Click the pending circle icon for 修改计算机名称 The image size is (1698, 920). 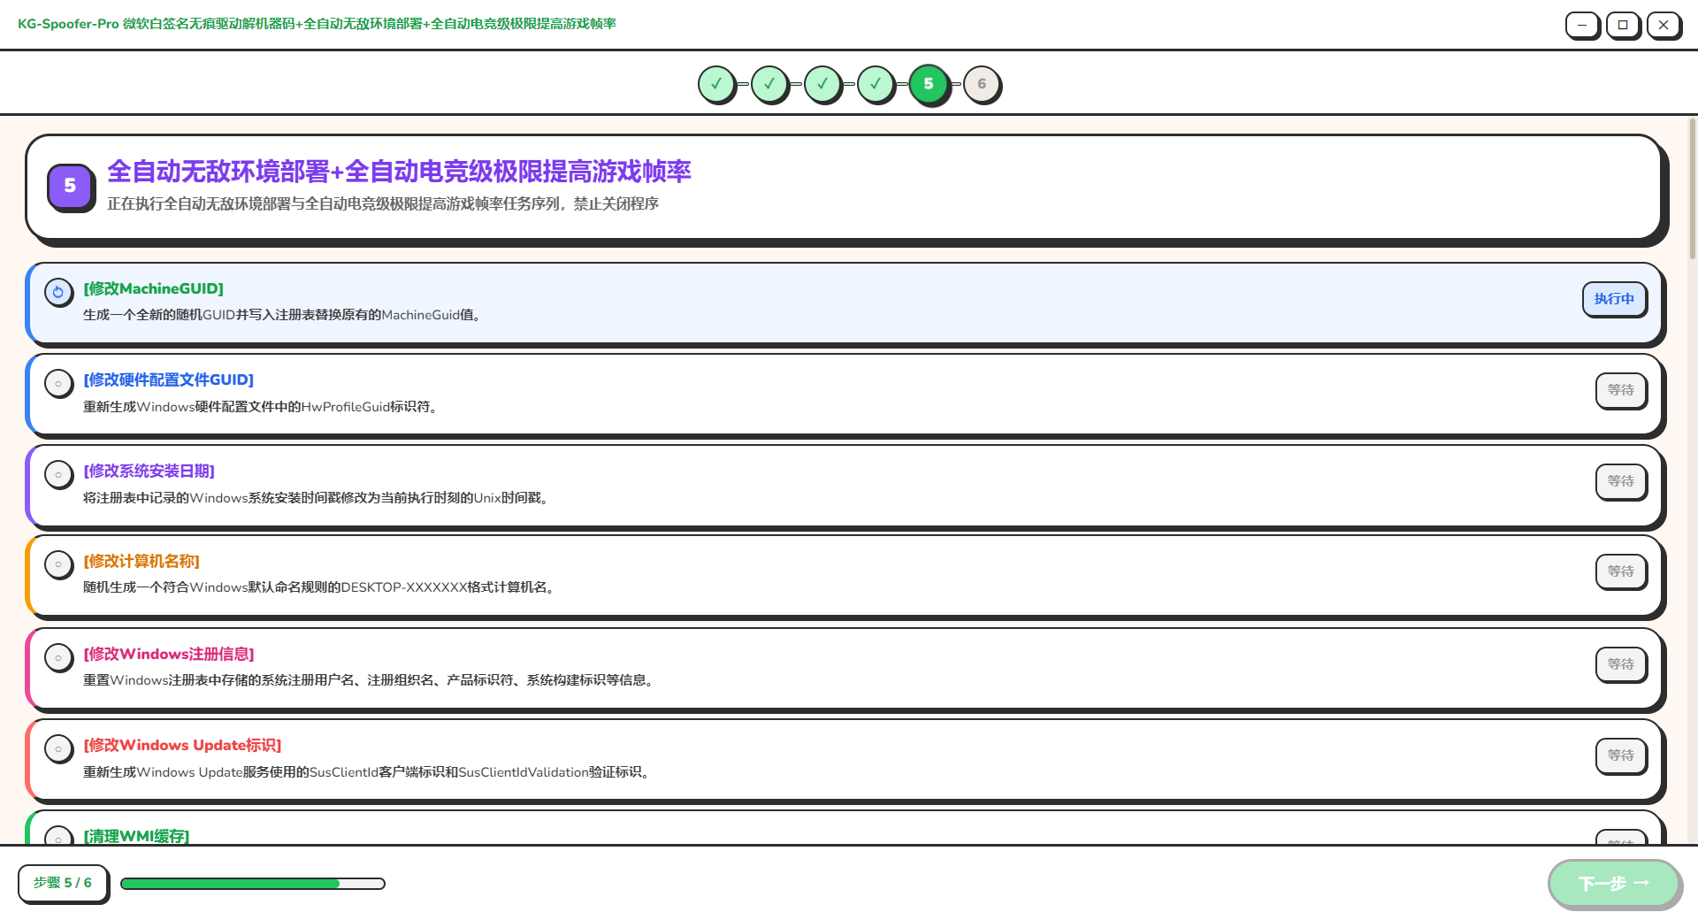(58, 564)
